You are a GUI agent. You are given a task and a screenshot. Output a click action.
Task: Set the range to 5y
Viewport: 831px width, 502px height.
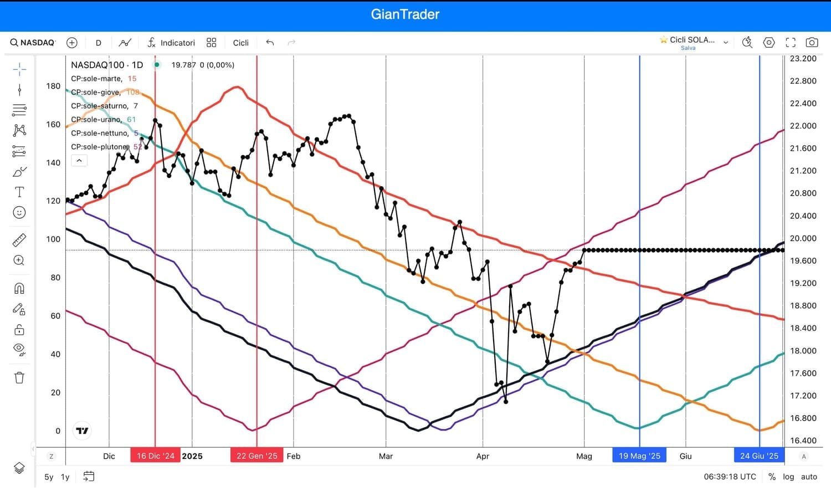(49, 477)
